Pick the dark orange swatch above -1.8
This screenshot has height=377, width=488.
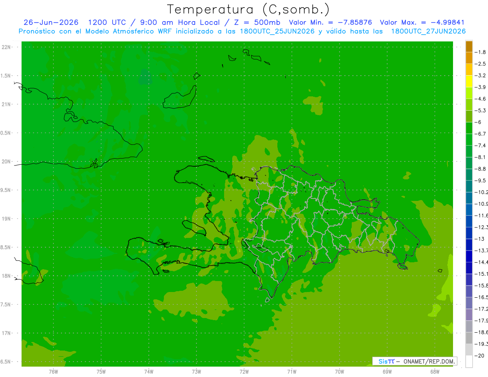click(469, 46)
